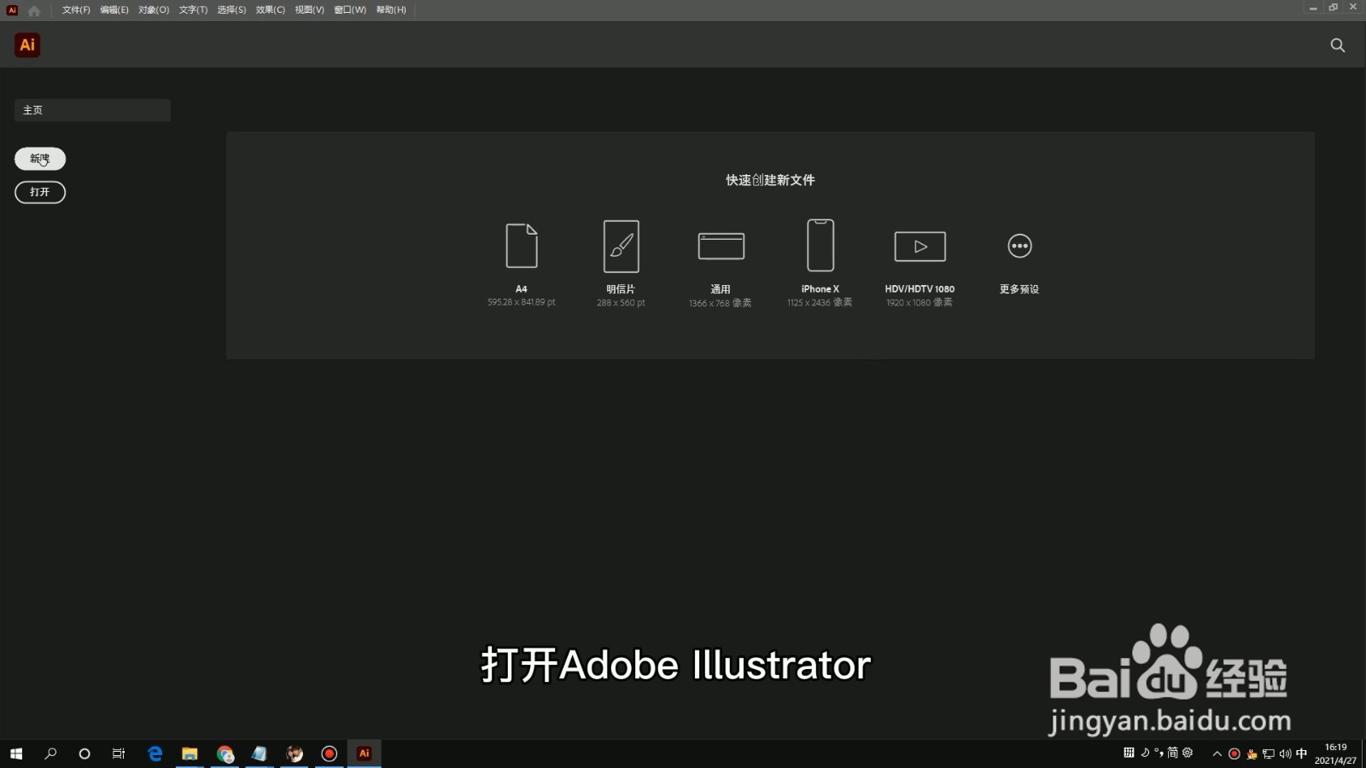
Task: Toggle the 简 simplified Chinese IME indicator
Action: (1173, 753)
